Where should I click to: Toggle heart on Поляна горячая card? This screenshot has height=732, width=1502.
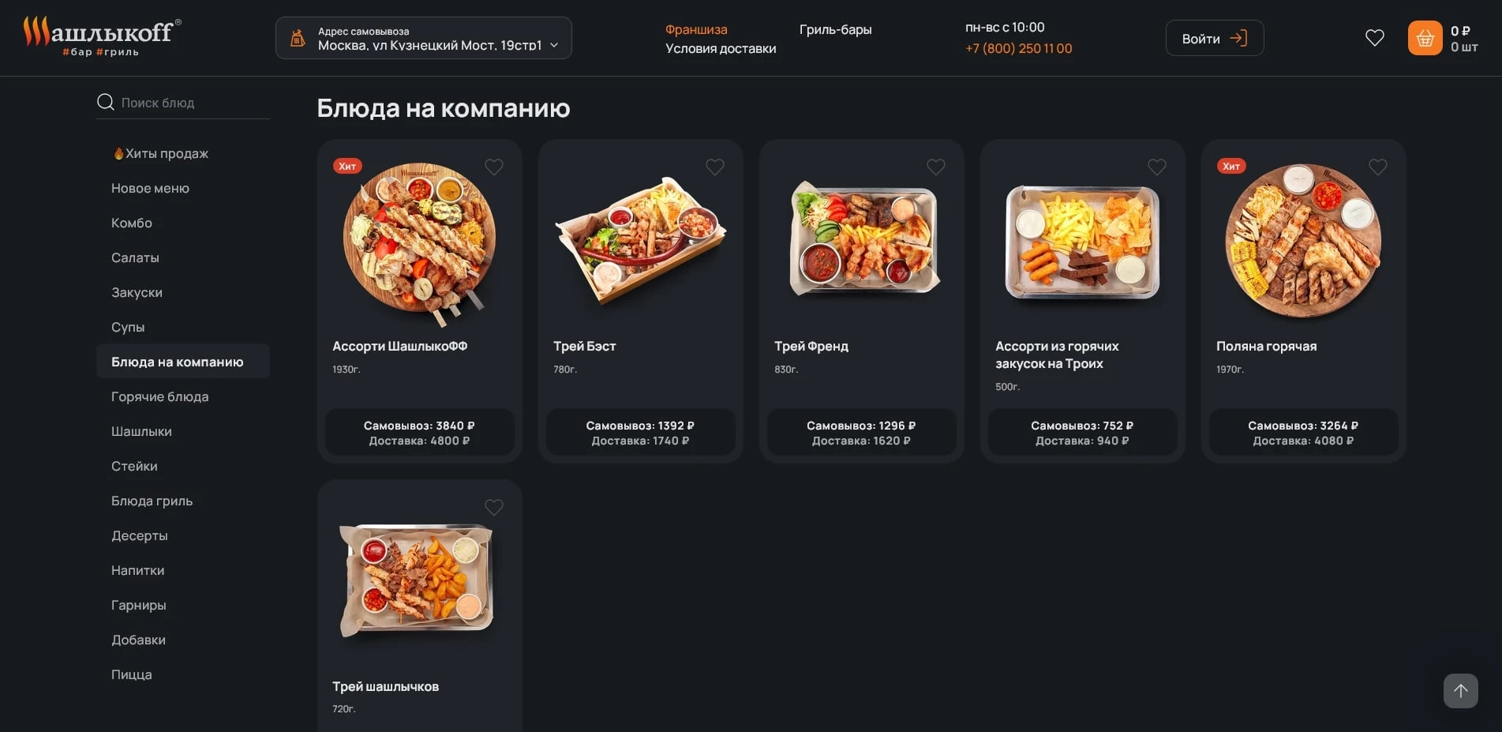point(1378,167)
